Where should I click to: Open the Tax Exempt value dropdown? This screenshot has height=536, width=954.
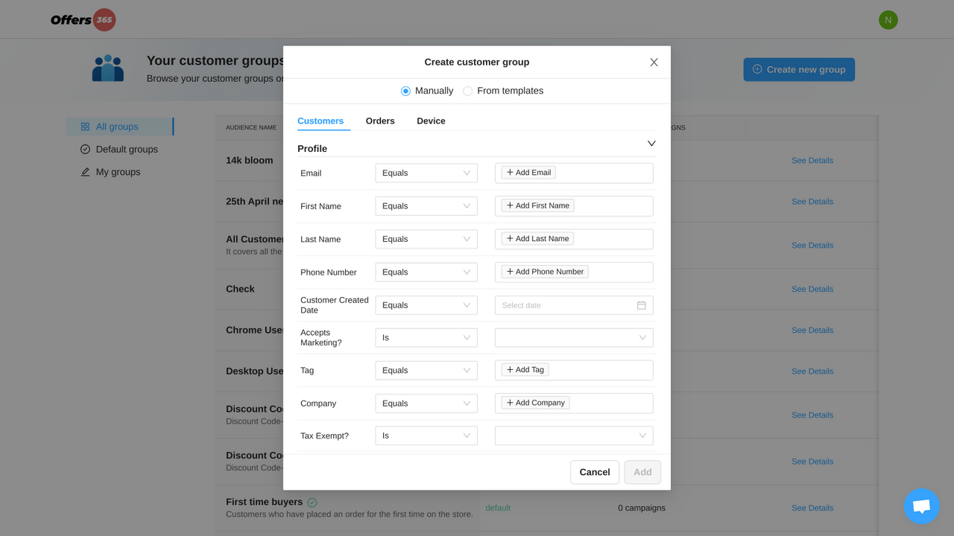(574, 435)
